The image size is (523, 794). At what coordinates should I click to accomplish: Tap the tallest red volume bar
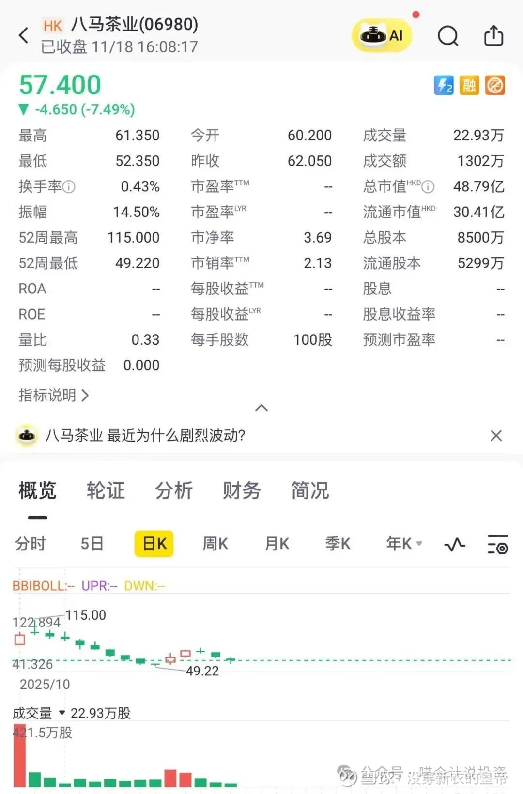pos(19,756)
